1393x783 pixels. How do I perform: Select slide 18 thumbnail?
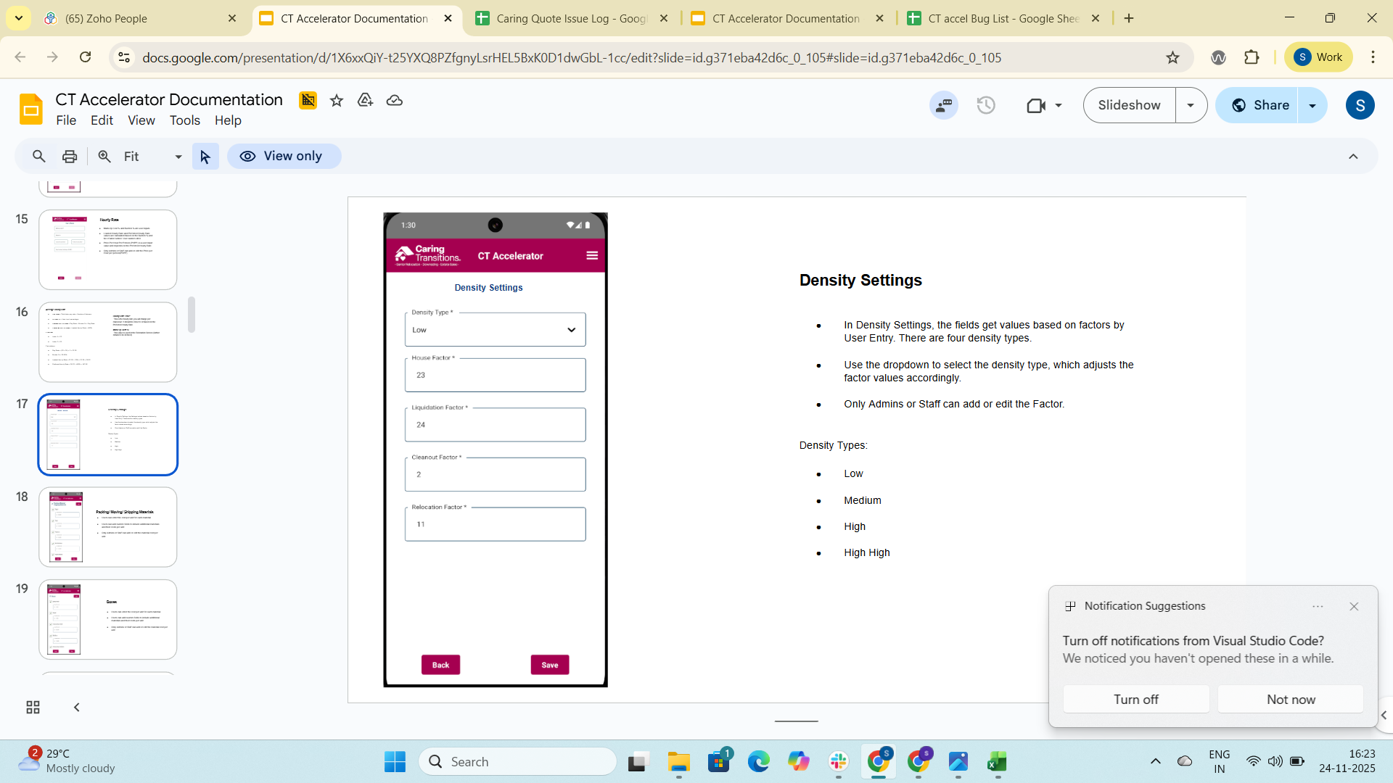(107, 526)
